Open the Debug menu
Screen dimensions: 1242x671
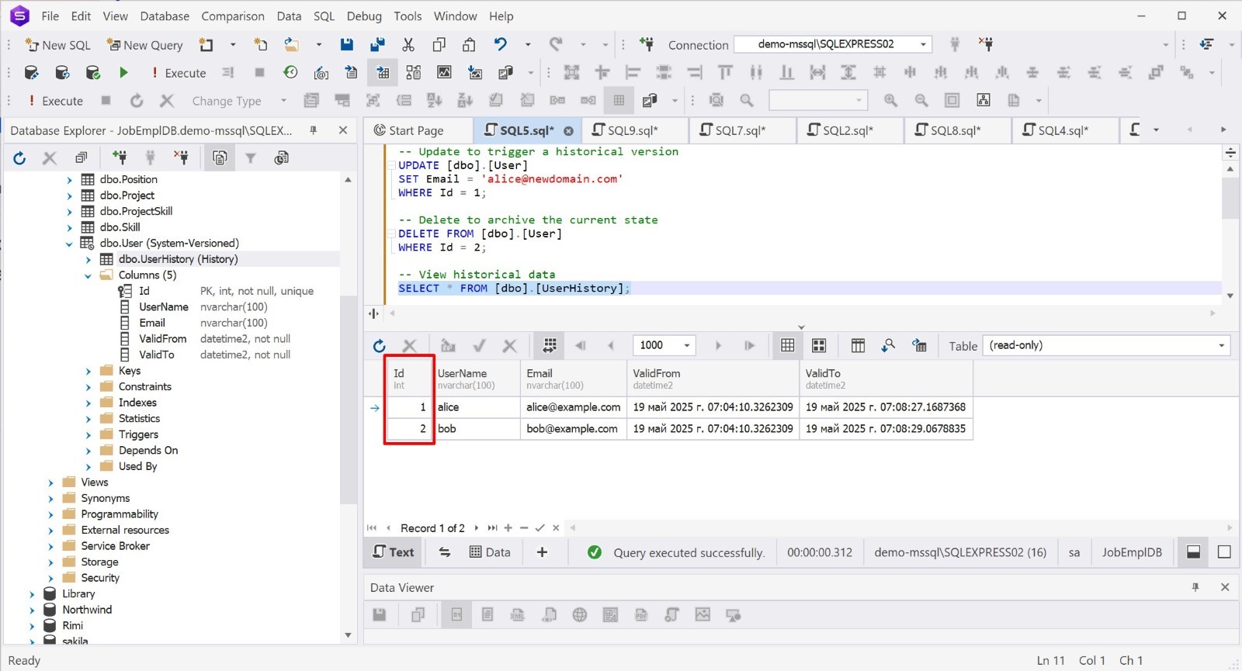pyautogui.click(x=364, y=16)
